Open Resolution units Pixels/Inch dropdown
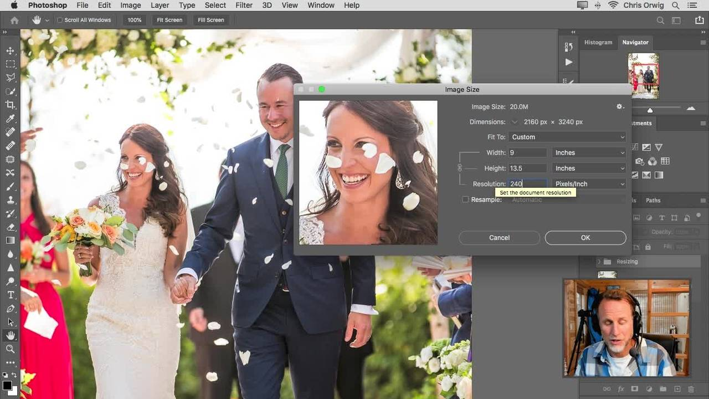Viewport: 709px width, 399px height. pos(589,184)
